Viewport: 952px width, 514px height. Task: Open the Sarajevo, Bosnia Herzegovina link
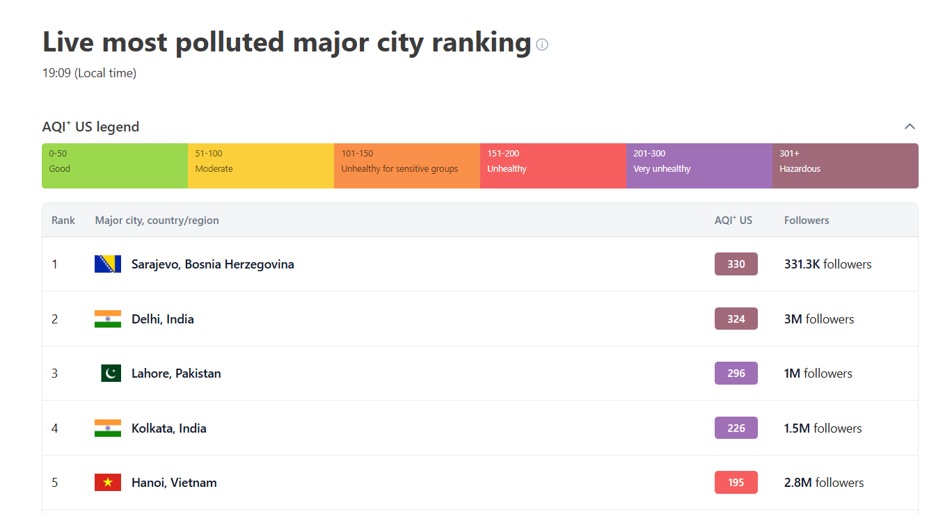(212, 264)
